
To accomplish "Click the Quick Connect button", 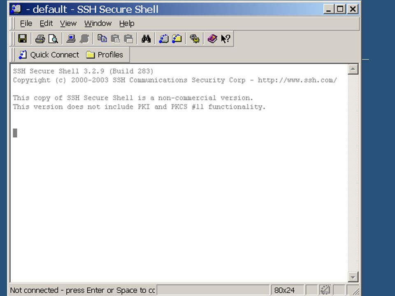I will (49, 55).
